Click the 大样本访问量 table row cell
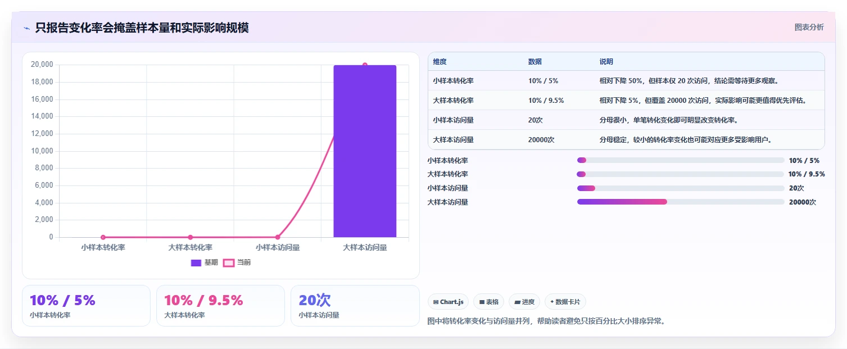 pyautogui.click(x=453, y=140)
